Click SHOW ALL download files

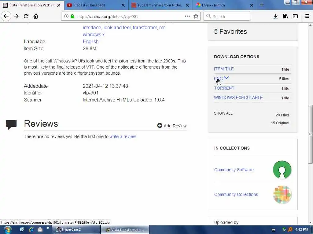tap(223, 113)
